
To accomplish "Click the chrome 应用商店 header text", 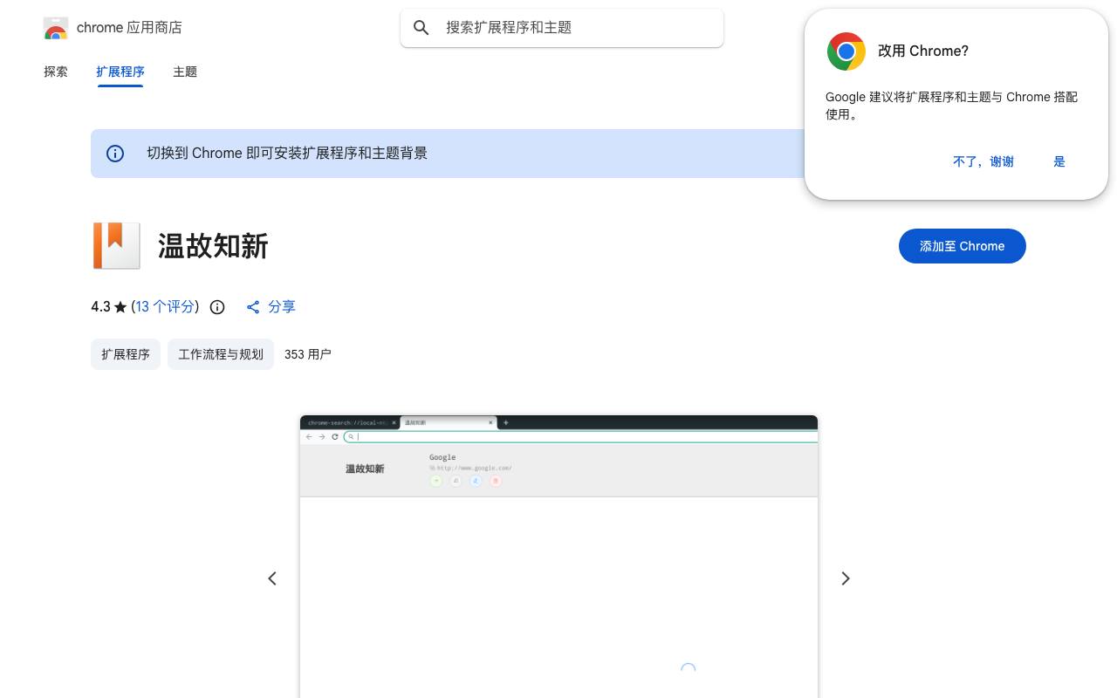I will click(x=129, y=28).
